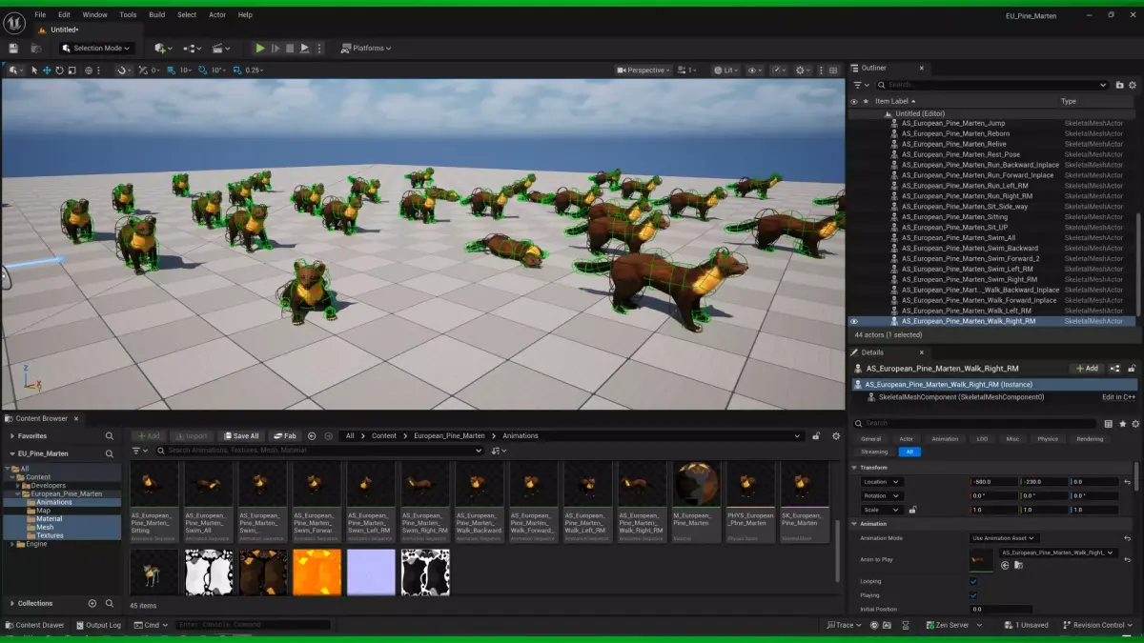Viewport: 1144px width, 643px height.
Task: Activate the Move translate tool in viewport
Action: point(48,70)
